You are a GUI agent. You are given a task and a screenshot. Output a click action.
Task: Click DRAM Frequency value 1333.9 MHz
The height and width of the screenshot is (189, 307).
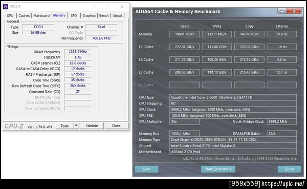(x=78, y=52)
